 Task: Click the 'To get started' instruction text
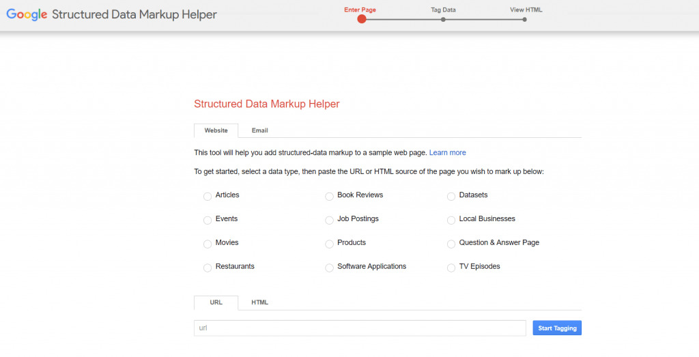click(x=369, y=171)
